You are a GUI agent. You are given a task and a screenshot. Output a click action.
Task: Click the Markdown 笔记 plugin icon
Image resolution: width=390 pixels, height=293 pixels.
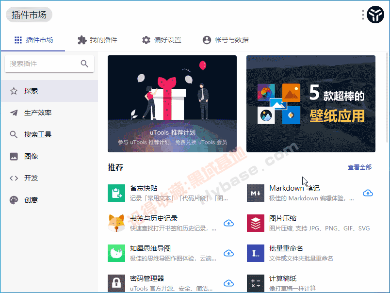256,193
